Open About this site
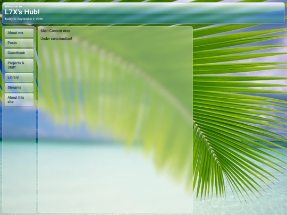The image size is (287, 215). [19, 100]
